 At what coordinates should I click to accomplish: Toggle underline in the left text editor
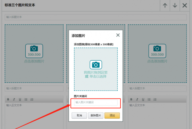pyautogui.click(x=20, y=100)
